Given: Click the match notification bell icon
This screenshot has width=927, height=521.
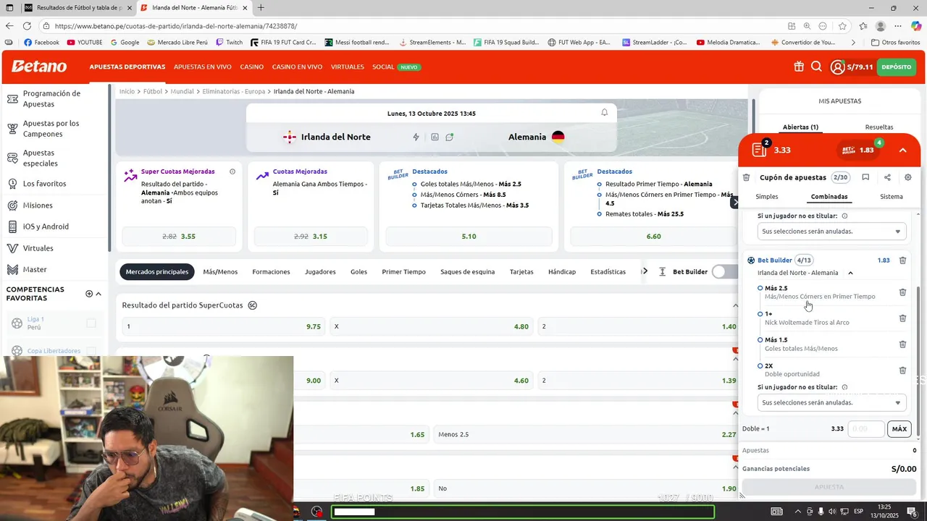Looking at the screenshot, I should 605,113.
